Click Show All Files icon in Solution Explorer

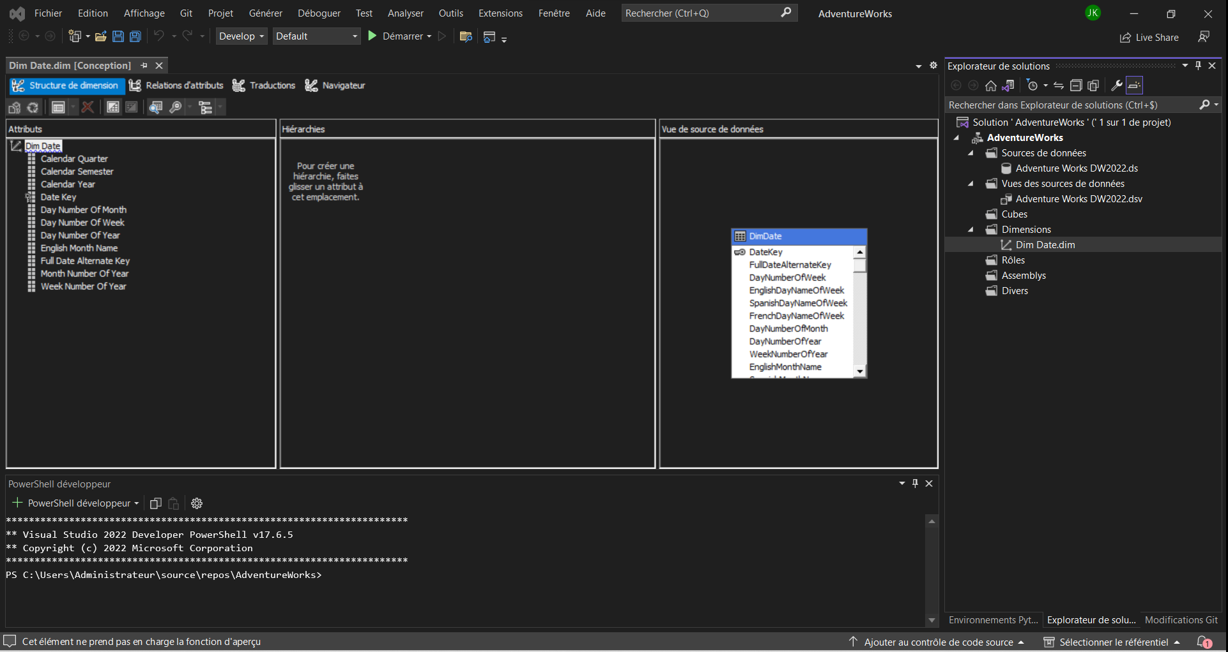point(1093,85)
